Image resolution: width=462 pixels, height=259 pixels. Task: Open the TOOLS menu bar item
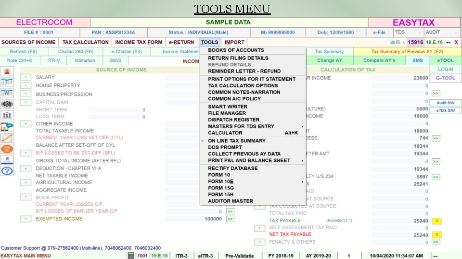[x=209, y=42]
